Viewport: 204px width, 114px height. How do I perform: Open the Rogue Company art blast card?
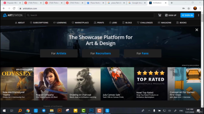pos(50,84)
